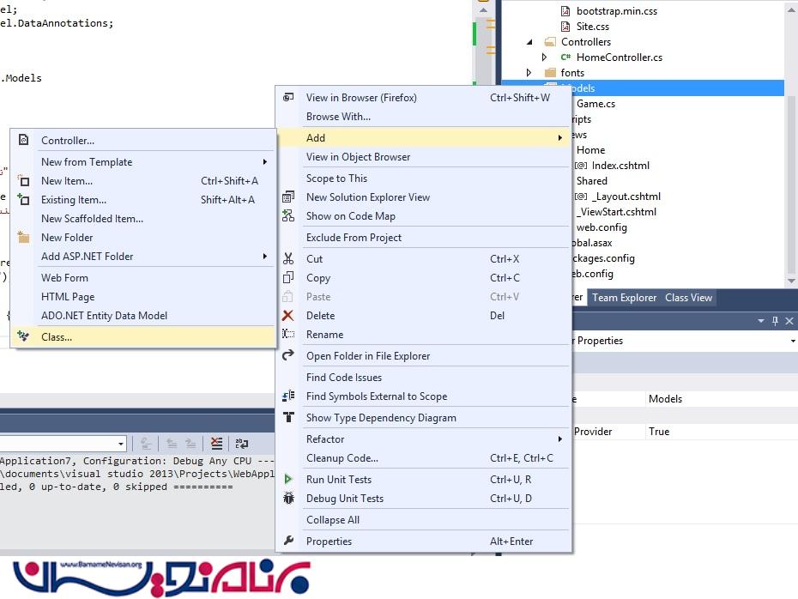Switch to the Class View tab
The height and width of the screenshot is (599, 798).
(x=688, y=298)
